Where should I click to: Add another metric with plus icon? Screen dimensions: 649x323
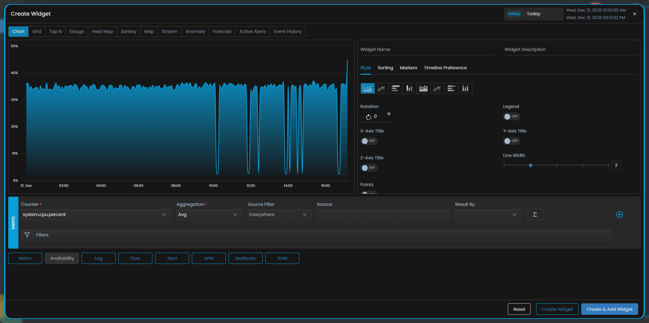point(619,215)
